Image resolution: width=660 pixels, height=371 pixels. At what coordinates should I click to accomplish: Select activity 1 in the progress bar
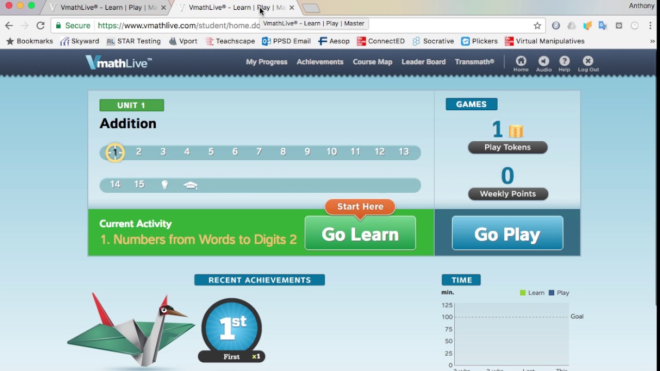pos(115,152)
